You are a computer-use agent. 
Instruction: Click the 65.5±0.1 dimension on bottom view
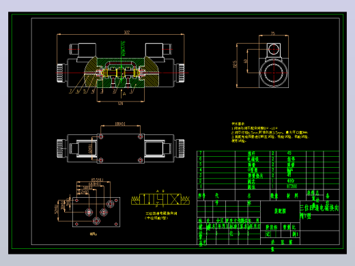[x=97, y=179]
